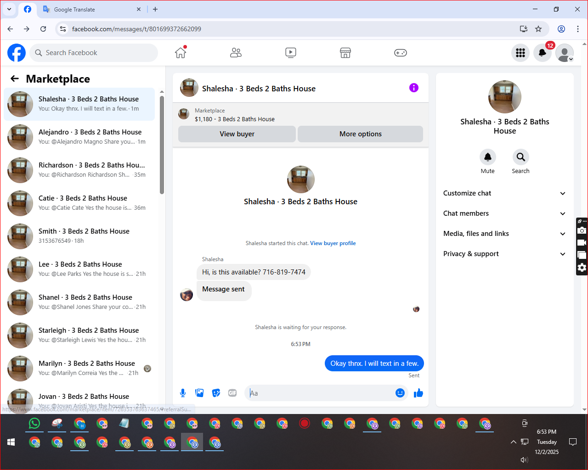
Task: Click the 'Hi, is this available?' message
Action: 254,272
